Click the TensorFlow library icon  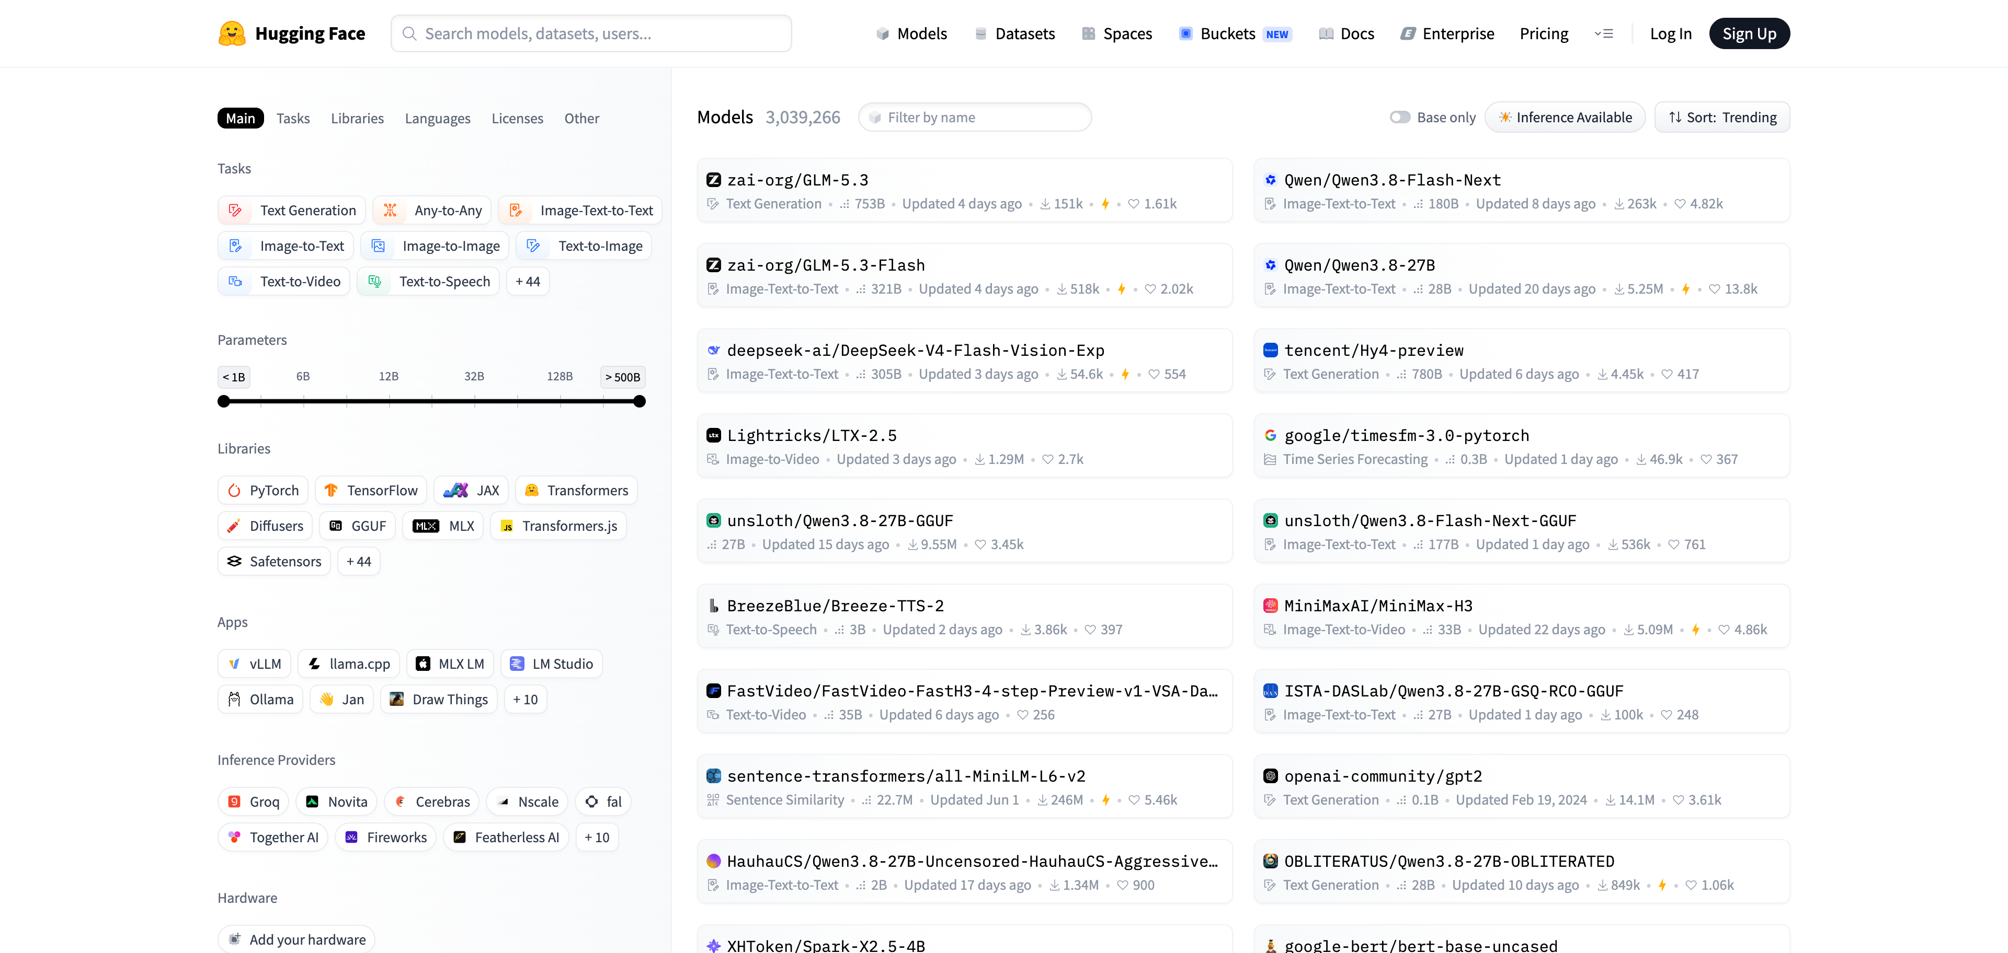[330, 491]
